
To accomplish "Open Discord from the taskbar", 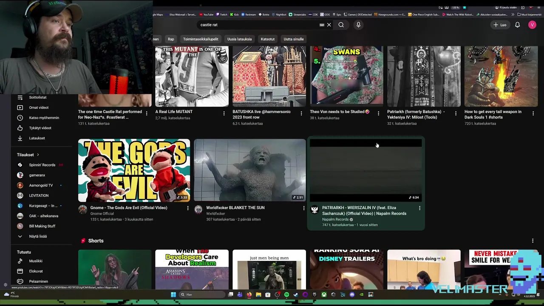I will tap(352, 295).
